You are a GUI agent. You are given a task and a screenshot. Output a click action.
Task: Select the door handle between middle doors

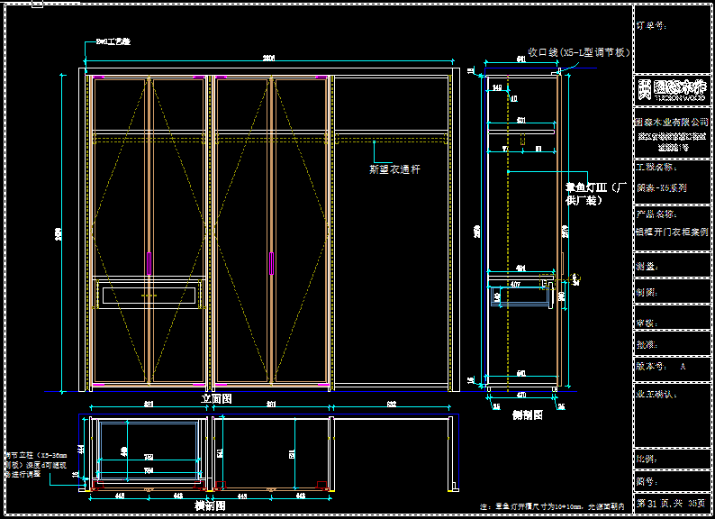pos(270,261)
